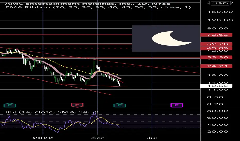Click the purple upcoming earnings E marker

click(177, 105)
